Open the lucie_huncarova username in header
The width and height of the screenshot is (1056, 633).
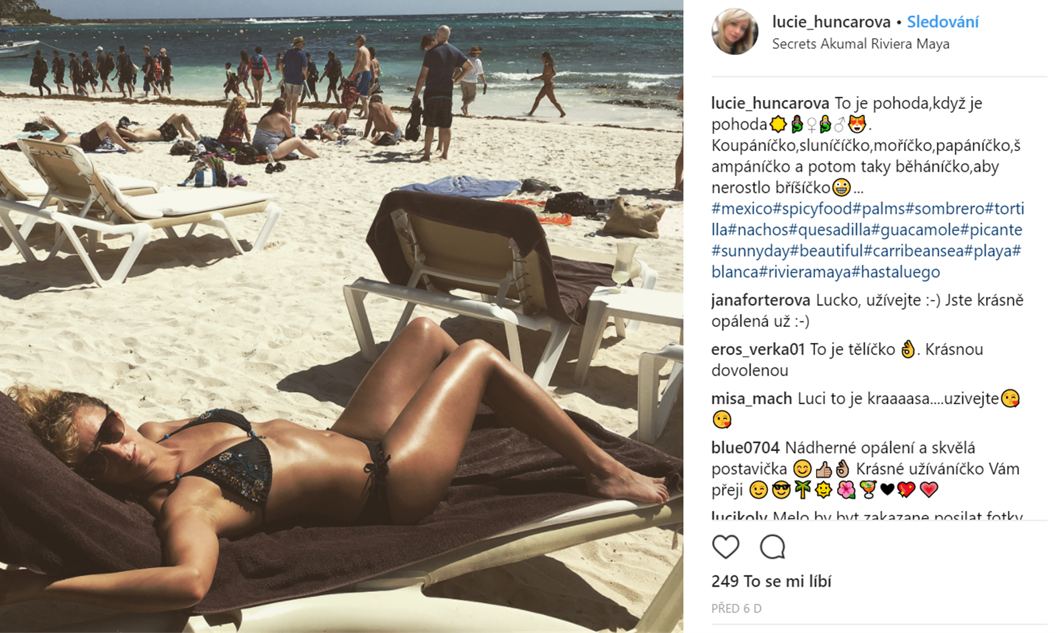click(x=831, y=22)
